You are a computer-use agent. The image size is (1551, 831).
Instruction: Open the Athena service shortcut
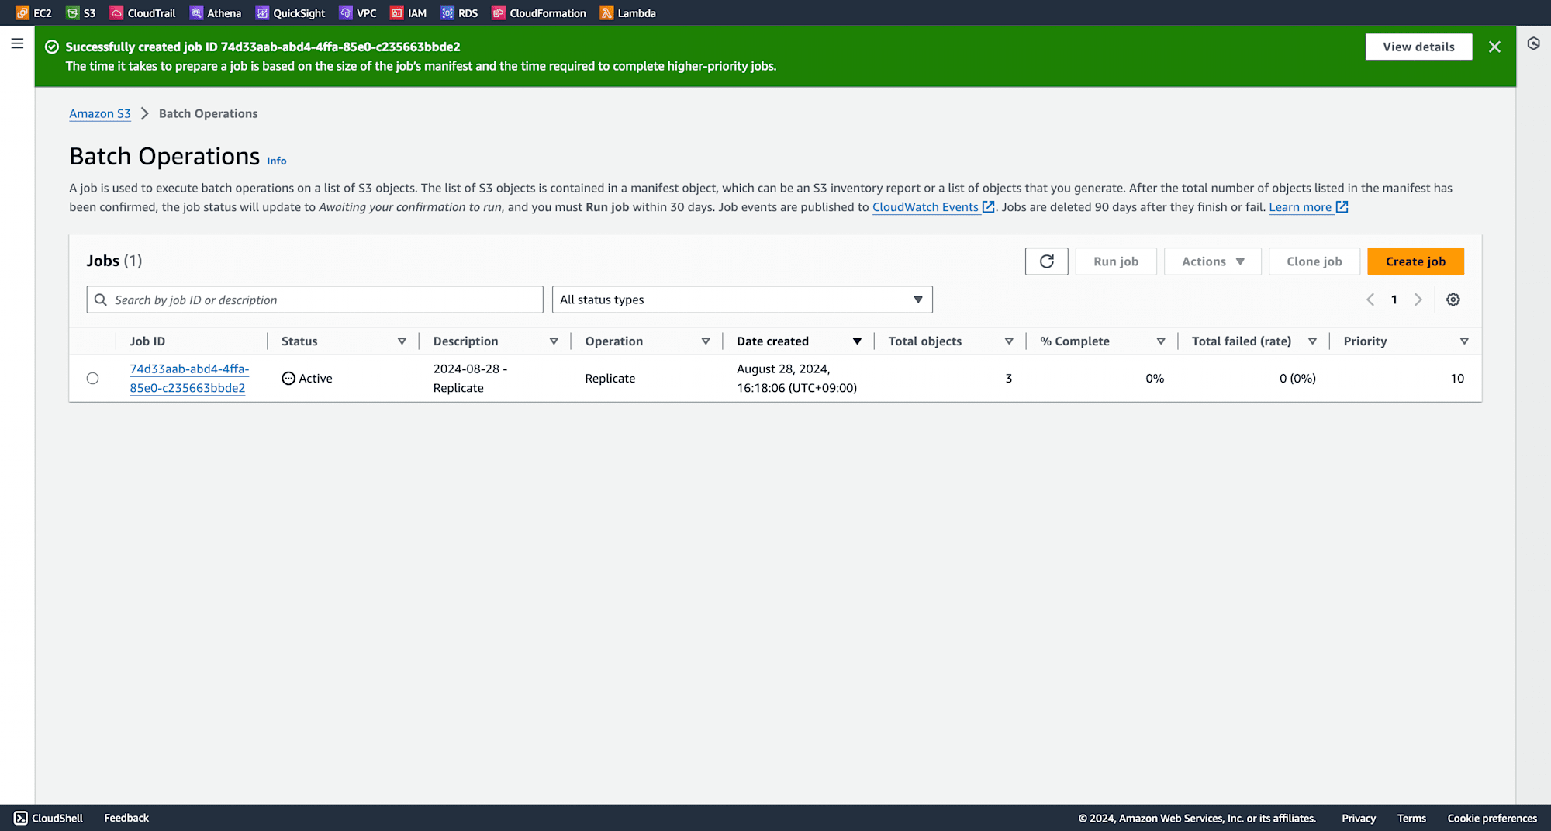tap(216, 13)
